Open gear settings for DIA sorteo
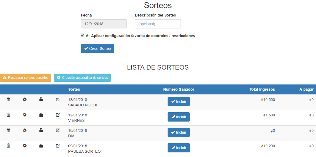The height and width of the screenshot is (157, 316). pyautogui.click(x=25, y=130)
